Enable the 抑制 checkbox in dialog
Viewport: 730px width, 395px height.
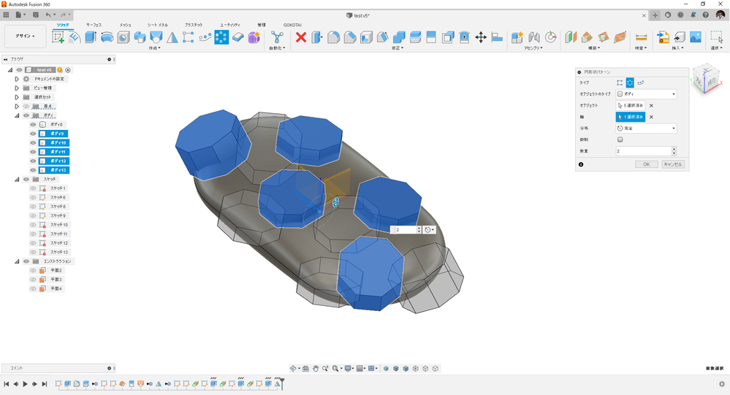[620, 139]
